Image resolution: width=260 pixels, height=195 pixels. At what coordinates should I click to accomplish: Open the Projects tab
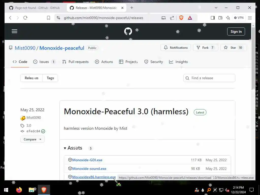[x=128, y=62]
